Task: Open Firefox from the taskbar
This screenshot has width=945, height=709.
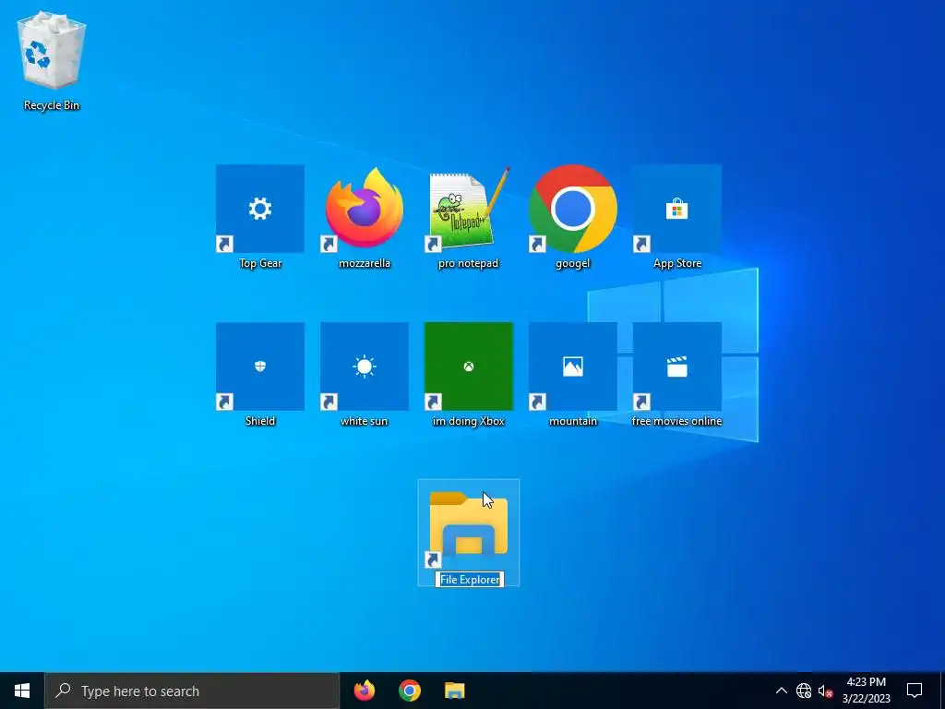Action: 364,691
